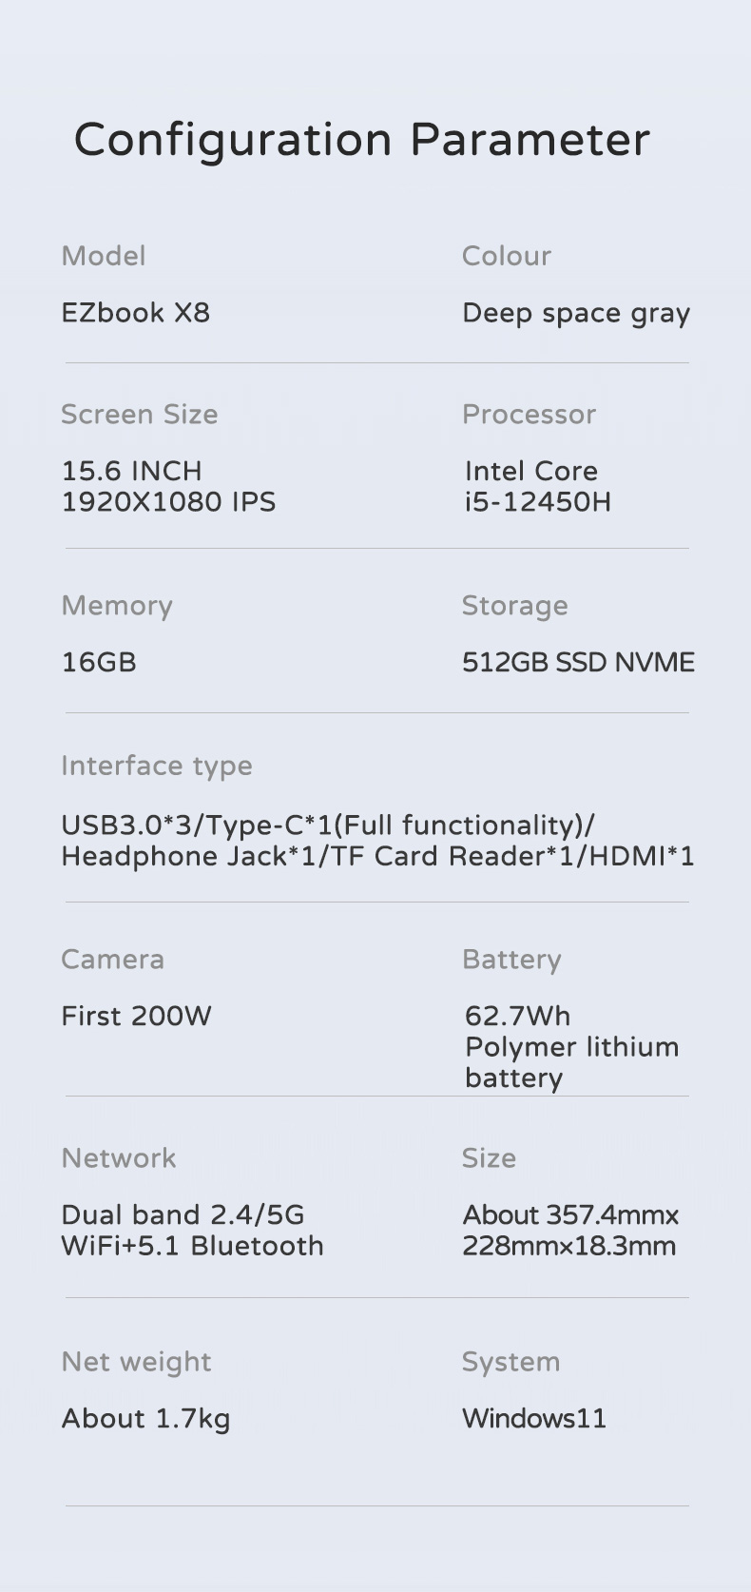Click the Screen Size label

(140, 415)
